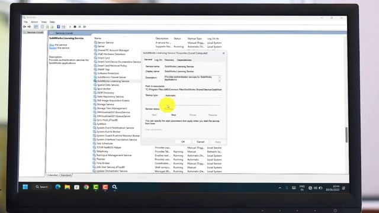Switch to the Services app taskbar icon
Viewport: 379px width, 213px height.
click(114, 187)
